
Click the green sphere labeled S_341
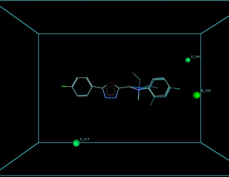tap(188, 60)
